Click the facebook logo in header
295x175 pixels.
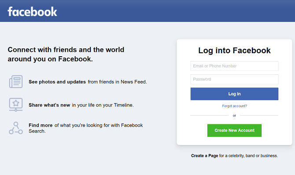32,12
